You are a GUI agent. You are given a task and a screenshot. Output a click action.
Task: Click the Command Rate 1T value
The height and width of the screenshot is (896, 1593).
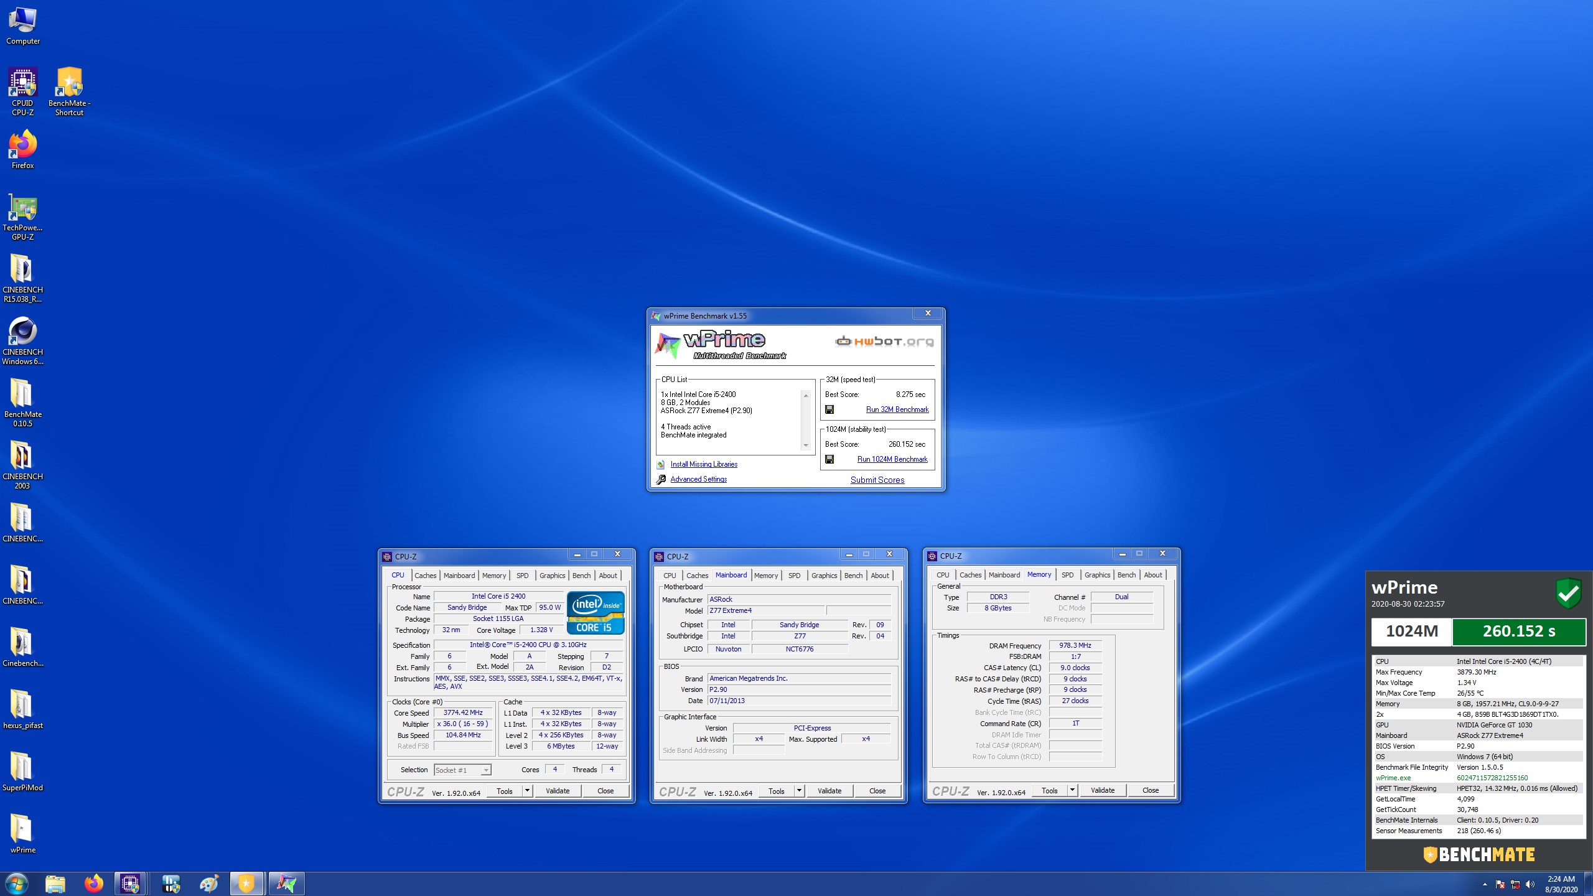[1075, 724]
